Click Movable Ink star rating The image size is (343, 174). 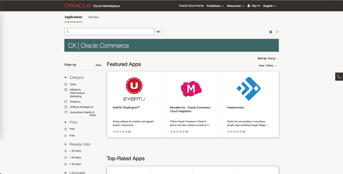(177, 132)
